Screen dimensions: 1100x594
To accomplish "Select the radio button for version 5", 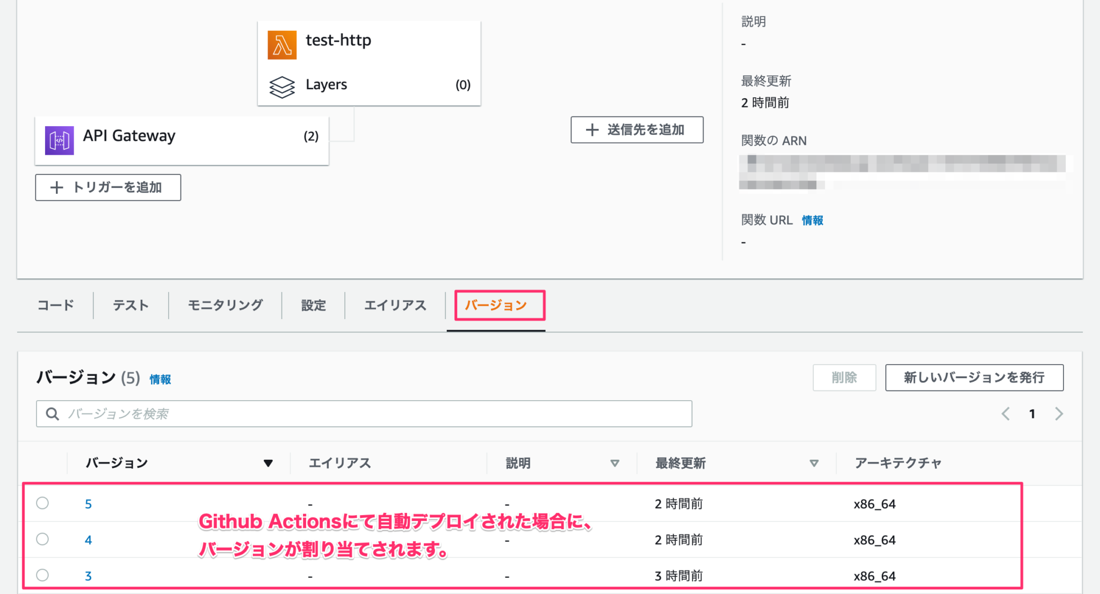I will (x=42, y=503).
